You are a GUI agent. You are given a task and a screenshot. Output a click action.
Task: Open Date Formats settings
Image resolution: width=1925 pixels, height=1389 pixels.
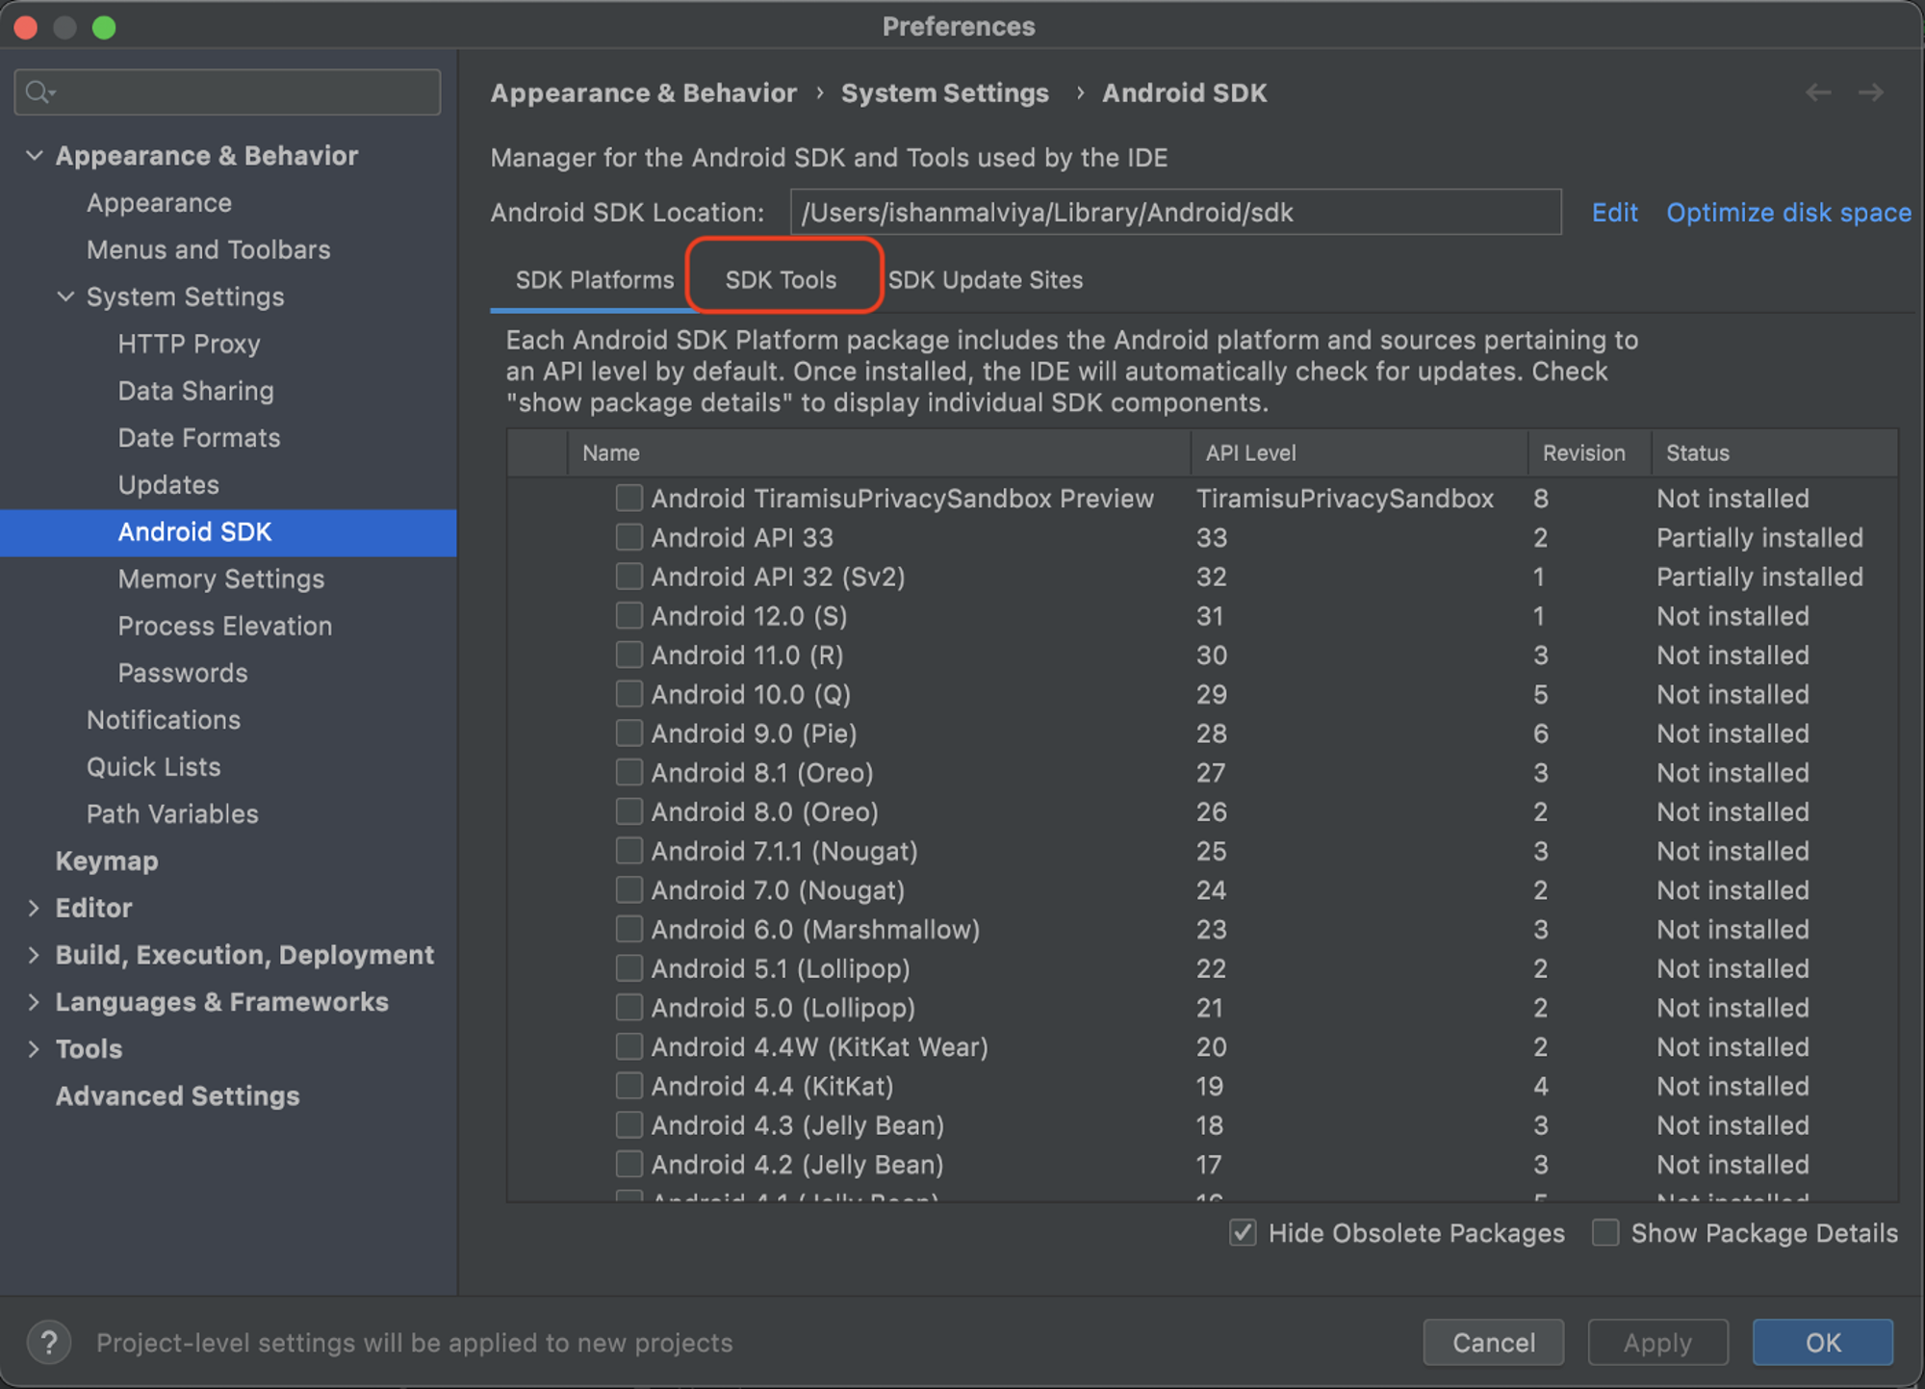click(198, 438)
